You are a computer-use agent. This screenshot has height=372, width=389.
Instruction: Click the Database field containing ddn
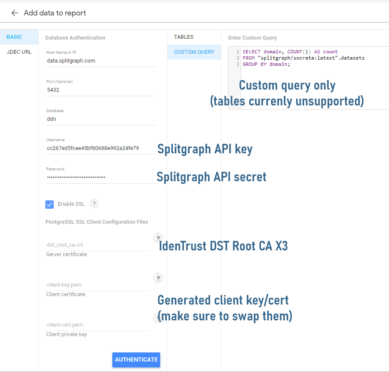click(101, 119)
